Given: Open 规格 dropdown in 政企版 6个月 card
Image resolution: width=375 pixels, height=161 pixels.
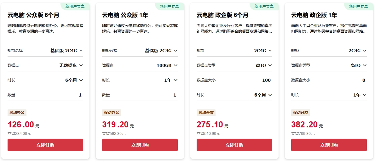Looking at the screenshot, I should (x=263, y=51).
